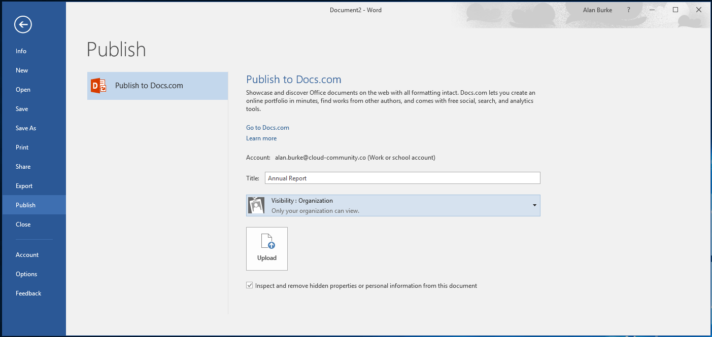
Task: Open the Print section
Action: (x=22, y=147)
